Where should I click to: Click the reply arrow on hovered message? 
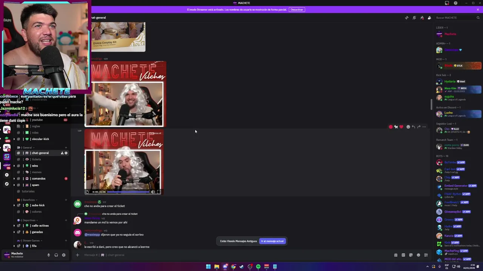(413, 127)
